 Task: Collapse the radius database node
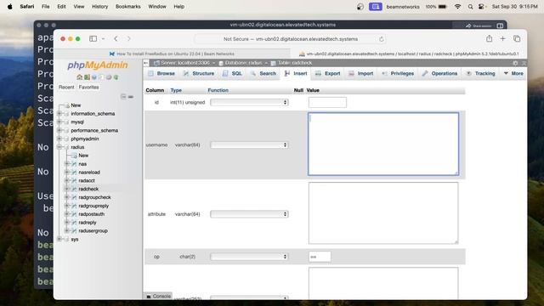59,147
